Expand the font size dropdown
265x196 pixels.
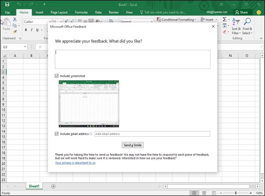coord(61,21)
